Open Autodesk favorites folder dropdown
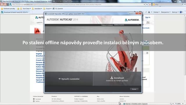This screenshot has width=186, height=105. tap(37, 8)
